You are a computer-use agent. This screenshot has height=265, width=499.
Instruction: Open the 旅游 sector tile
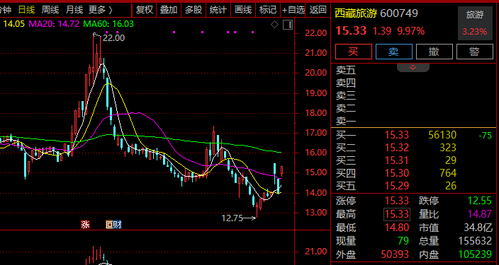pyautogui.click(x=474, y=23)
